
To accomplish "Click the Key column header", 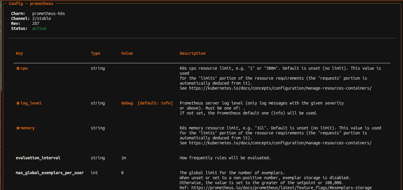I will click(x=19, y=53).
